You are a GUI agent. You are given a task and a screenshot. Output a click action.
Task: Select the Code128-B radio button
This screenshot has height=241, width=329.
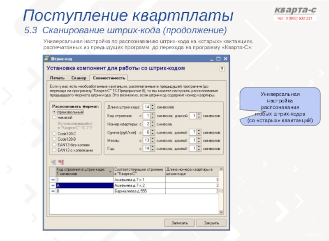tap(54, 139)
